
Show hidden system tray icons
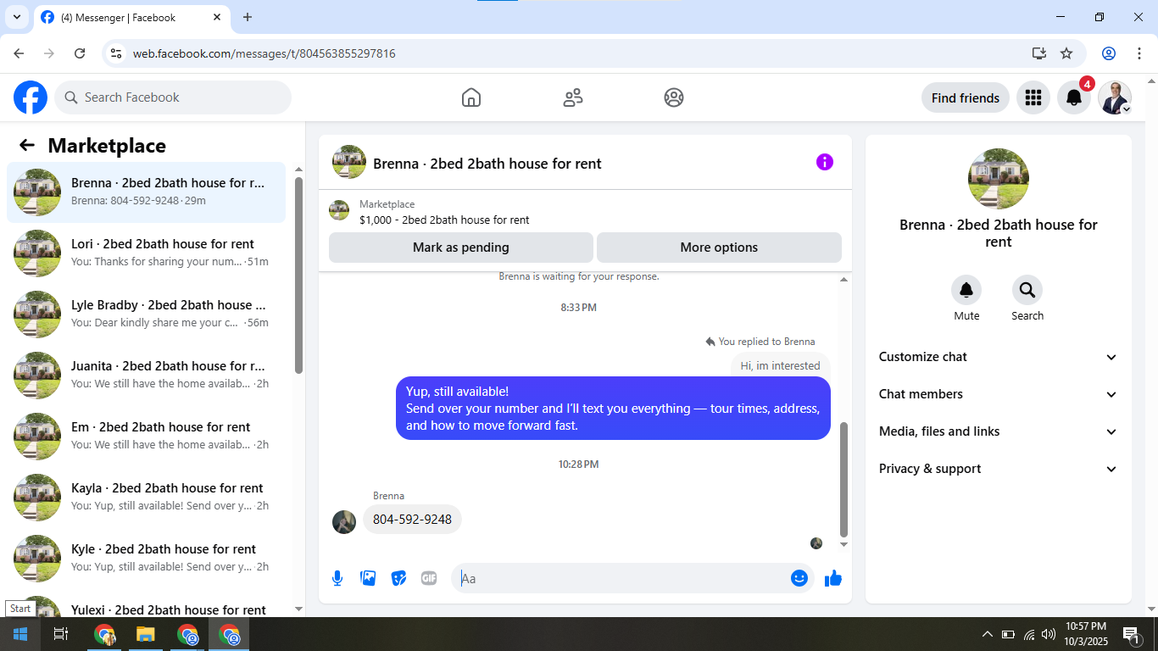point(988,634)
